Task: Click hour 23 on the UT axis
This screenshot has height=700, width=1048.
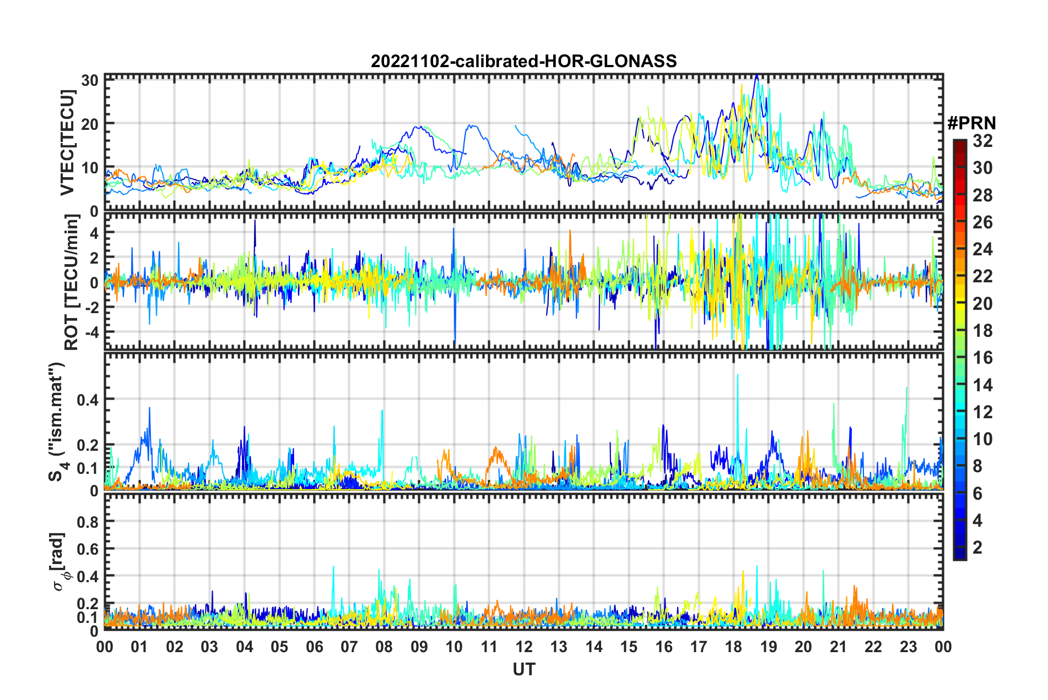Action: (908, 647)
